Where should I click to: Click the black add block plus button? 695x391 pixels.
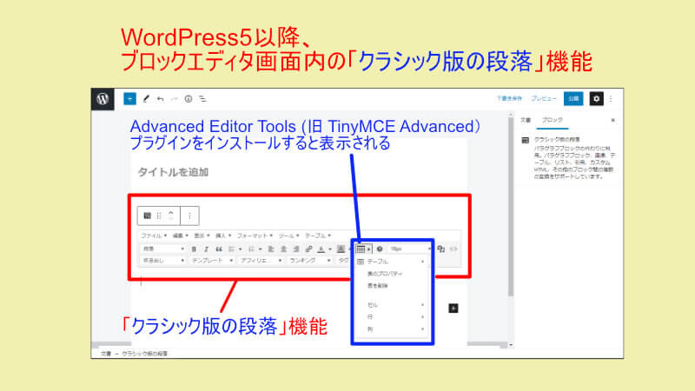coord(453,308)
